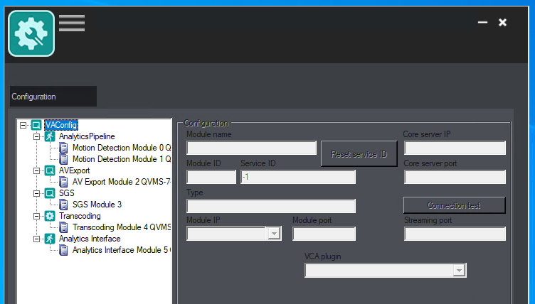Click the AnalyticsPipeline running-figure icon
Image resolution: width=535 pixels, height=304 pixels.
click(x=50, y=136)
